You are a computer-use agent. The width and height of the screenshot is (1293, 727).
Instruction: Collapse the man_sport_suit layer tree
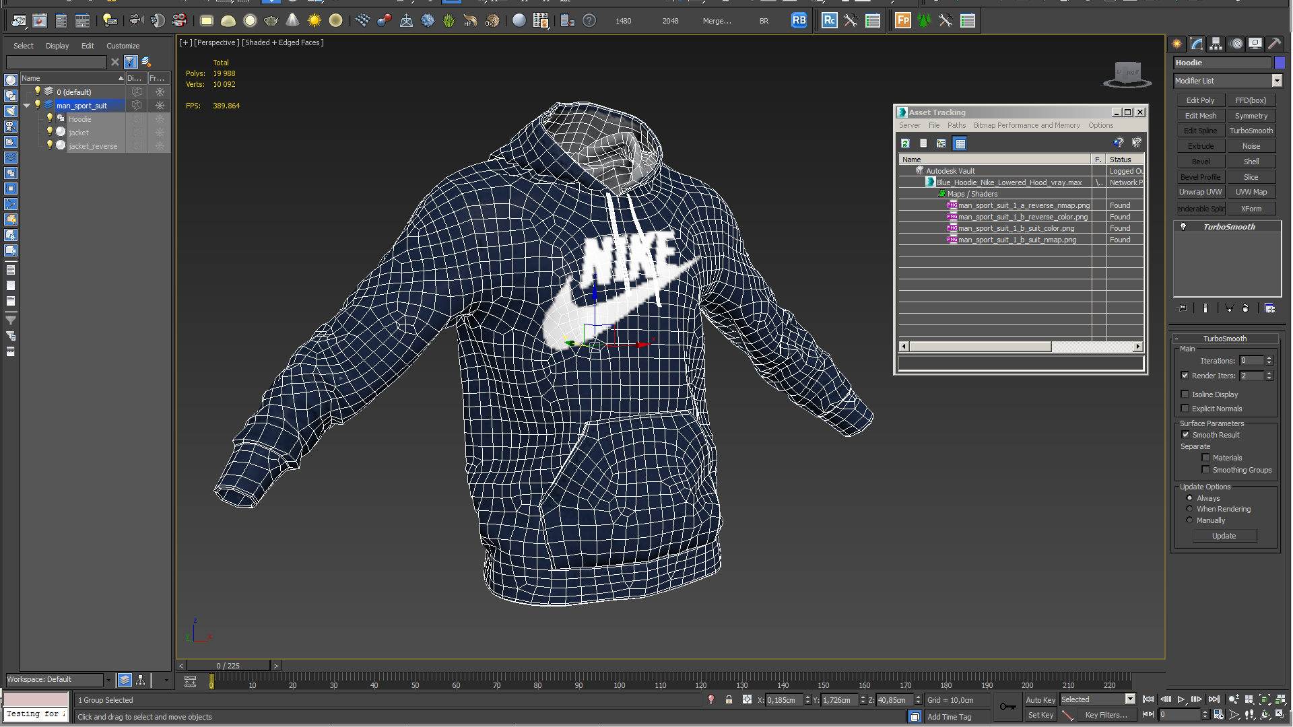click(26, 106)
